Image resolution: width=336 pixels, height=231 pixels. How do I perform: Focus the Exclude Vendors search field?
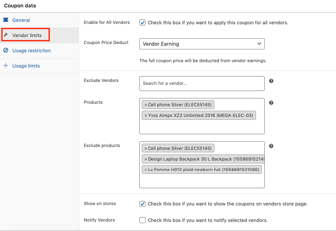pyautogui.click(x=202, y=84)
